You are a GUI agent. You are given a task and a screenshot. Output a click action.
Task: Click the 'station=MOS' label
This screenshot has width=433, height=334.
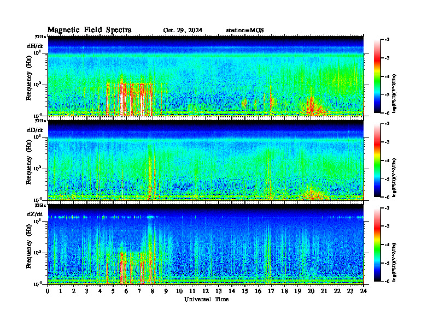(245, 31)
